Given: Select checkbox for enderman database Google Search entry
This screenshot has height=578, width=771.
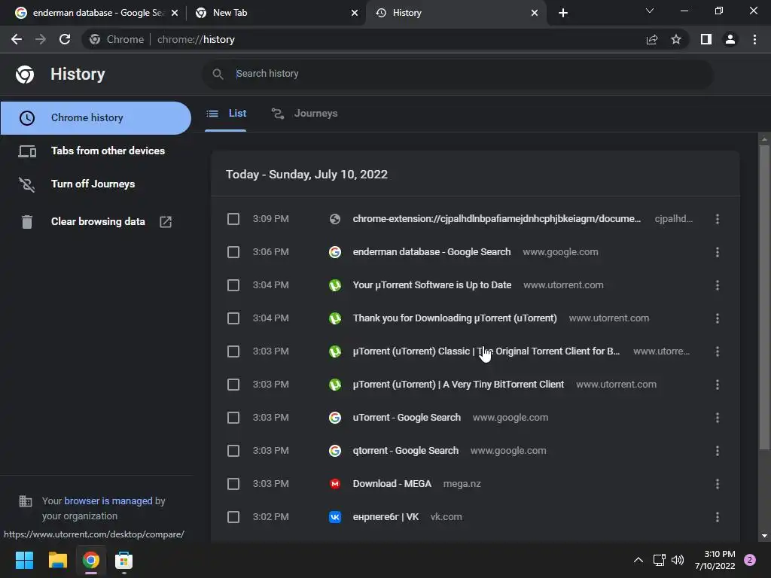Looking at the screenshot, I should click(233, 252).
